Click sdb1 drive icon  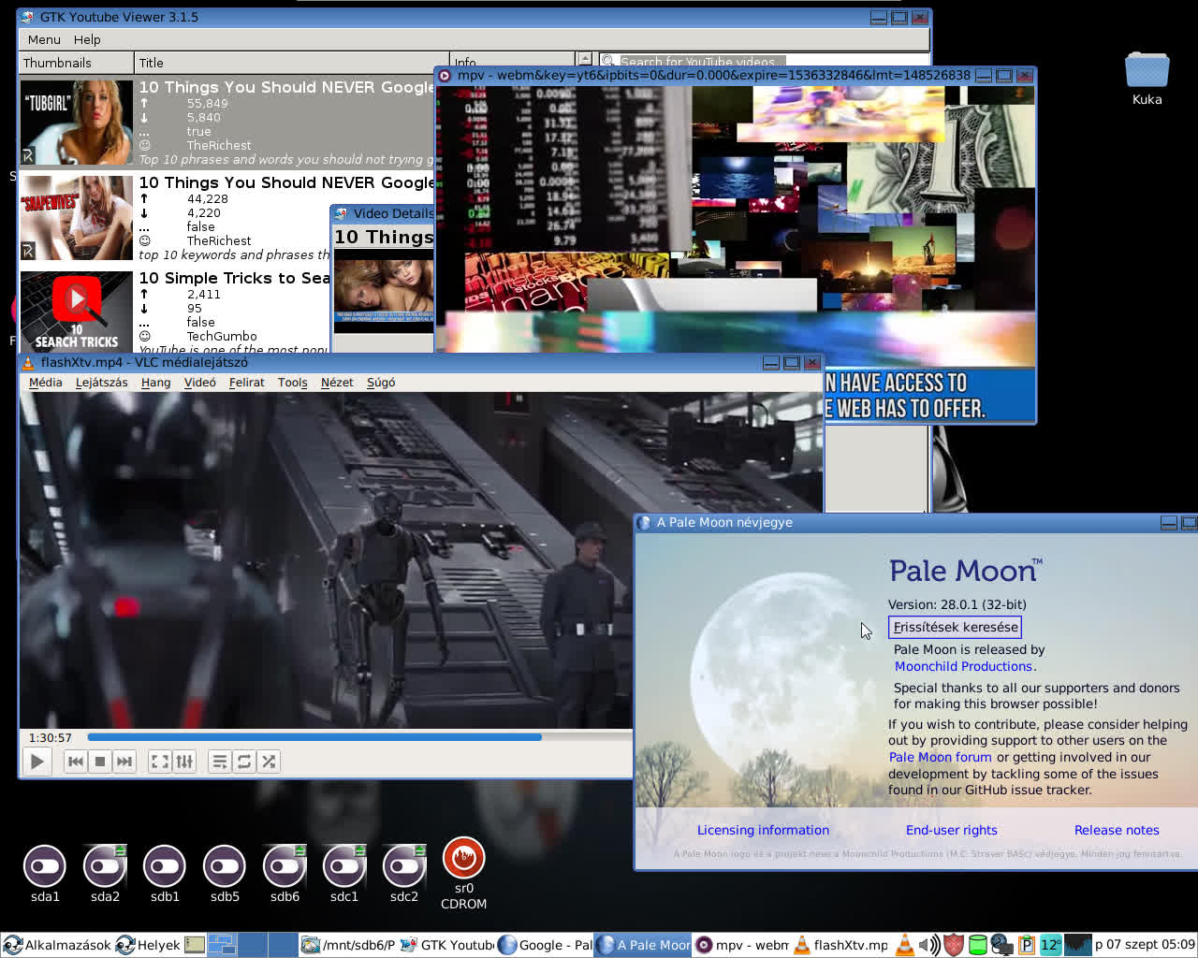click(165, 874)
